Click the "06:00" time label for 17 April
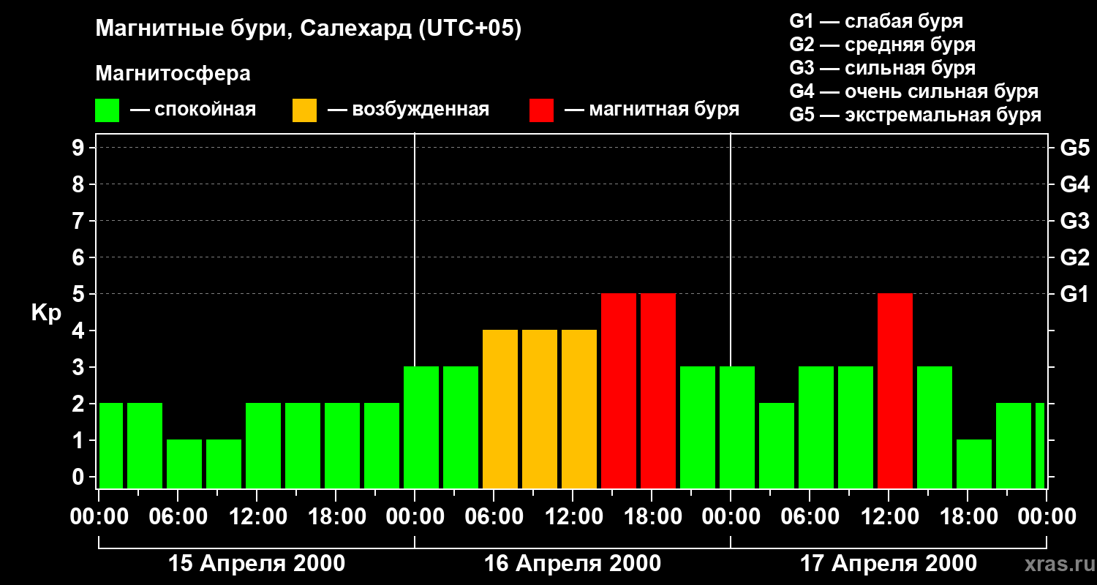This screenshot has width=1097, height=585. (x=810, y=517)
